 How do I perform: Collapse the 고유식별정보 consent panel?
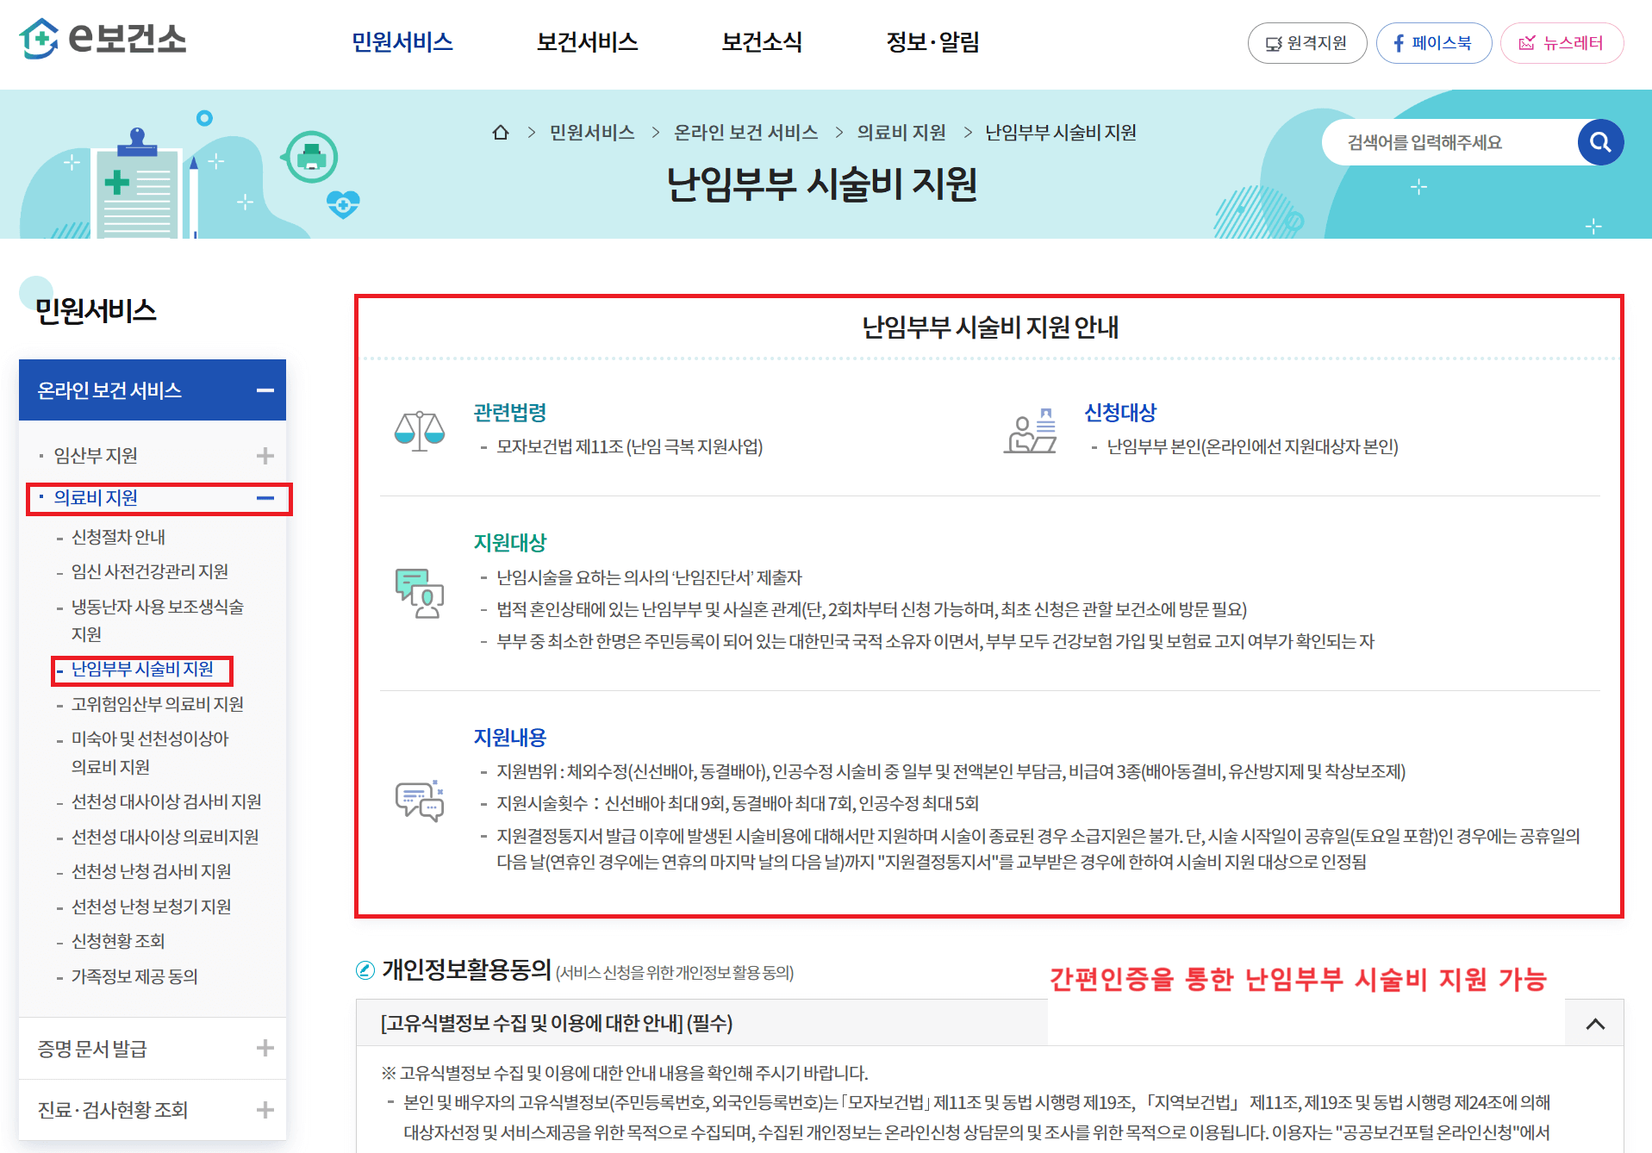click(x=1594, y=1023)
